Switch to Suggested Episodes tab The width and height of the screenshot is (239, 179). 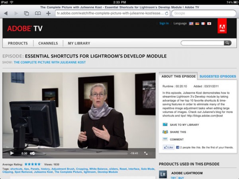(x=217, y=76)
